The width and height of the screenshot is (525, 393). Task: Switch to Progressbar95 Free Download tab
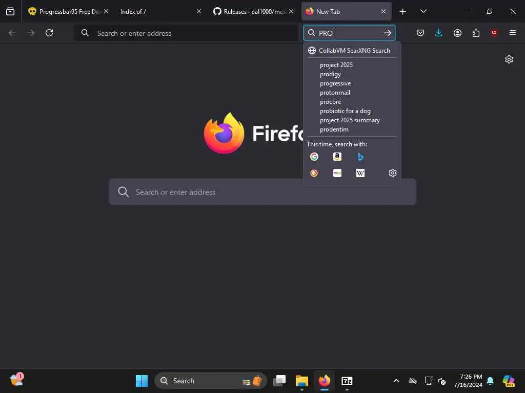(x=69, y=11)
